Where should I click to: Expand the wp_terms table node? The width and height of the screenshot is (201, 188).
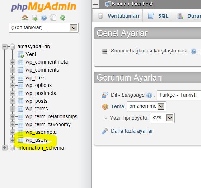[x=13, y=109]
